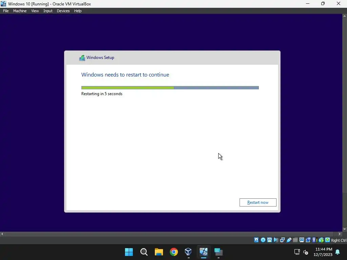Click the USB devices status icon

coord(289,240)
